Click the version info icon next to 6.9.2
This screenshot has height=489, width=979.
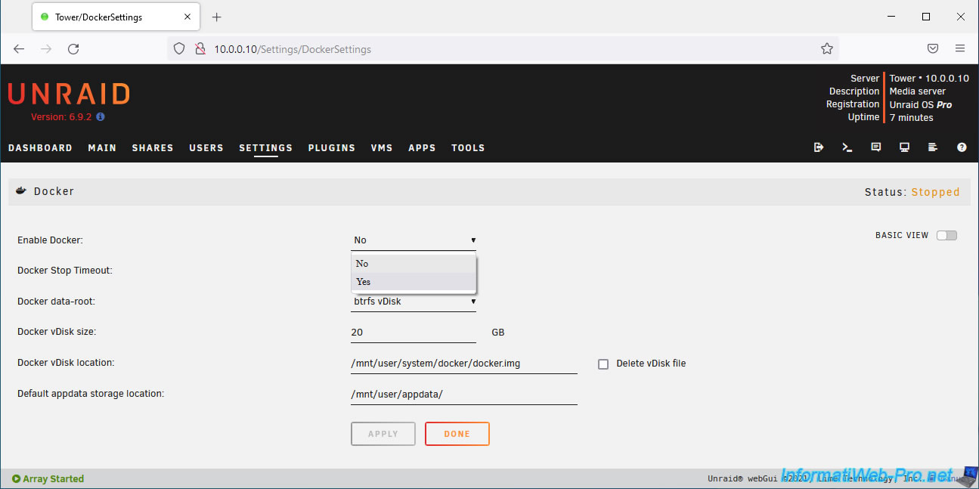[x=101, y=117]
